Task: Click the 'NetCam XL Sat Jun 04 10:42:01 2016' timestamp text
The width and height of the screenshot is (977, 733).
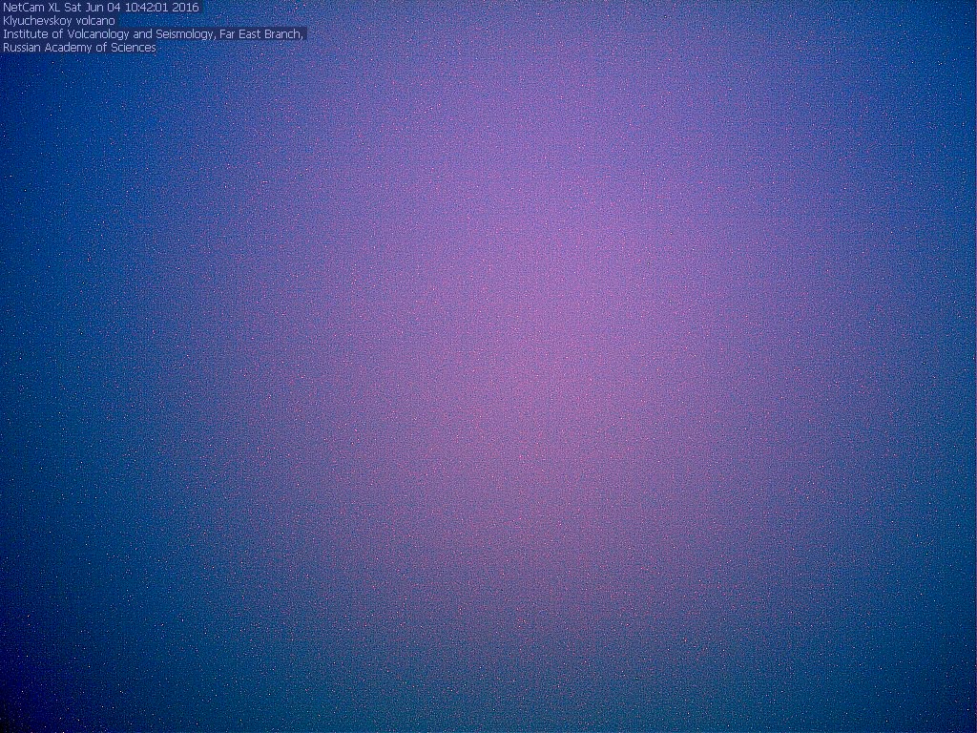Action: (101, 8)
